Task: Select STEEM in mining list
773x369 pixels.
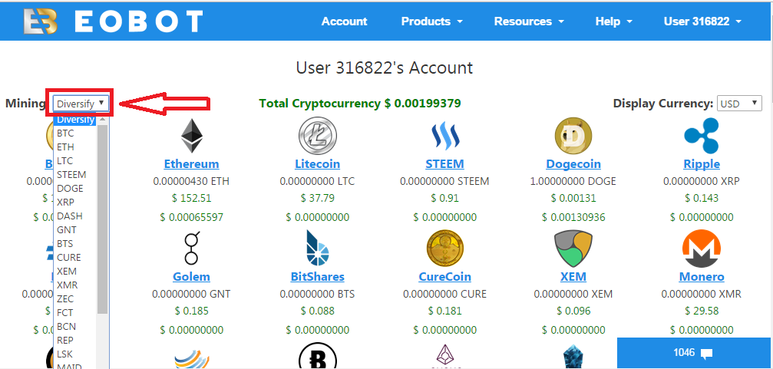Action: pos(75,174)
